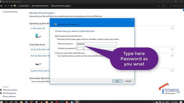Open Chrome from the taskbar

point(52,102)
